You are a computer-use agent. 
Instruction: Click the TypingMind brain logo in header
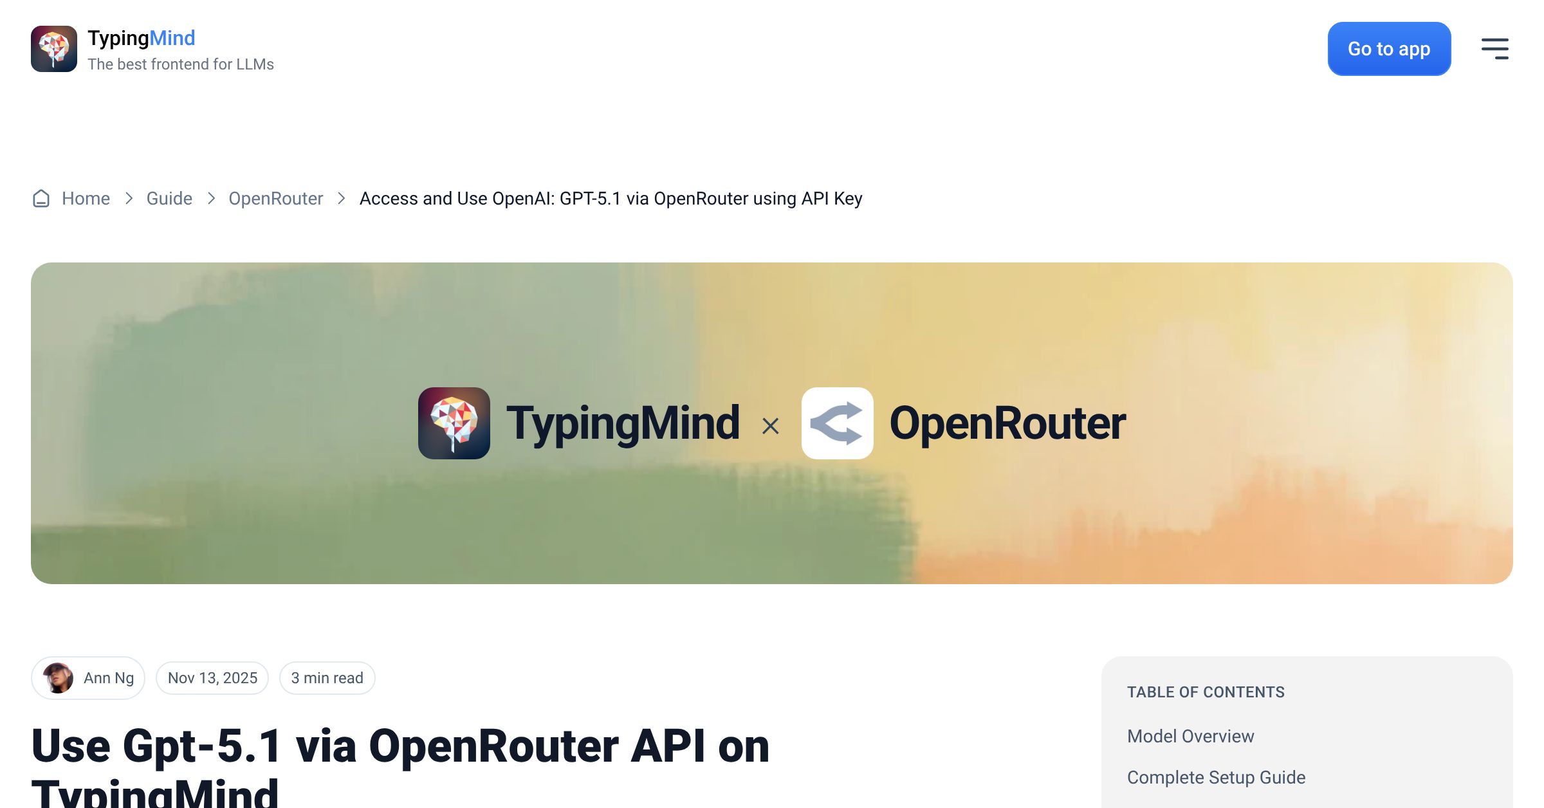click(54, 49)
